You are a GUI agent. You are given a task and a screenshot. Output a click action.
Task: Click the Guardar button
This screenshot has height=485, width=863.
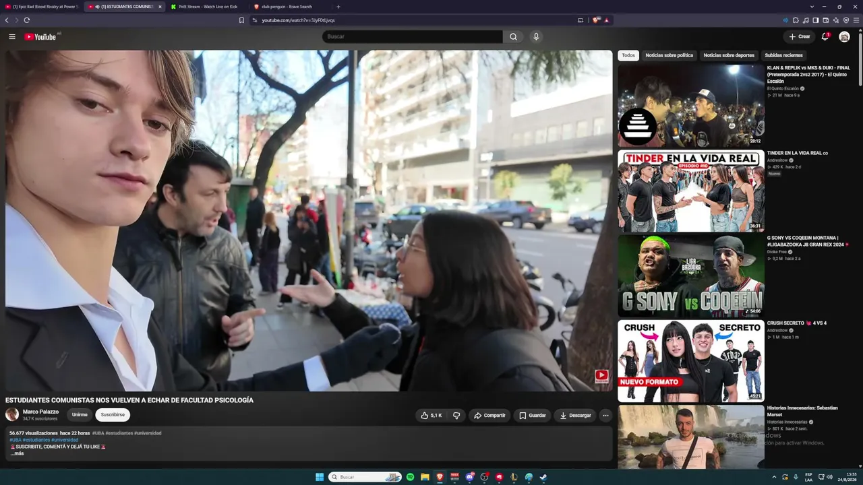[x=533, y=416]
